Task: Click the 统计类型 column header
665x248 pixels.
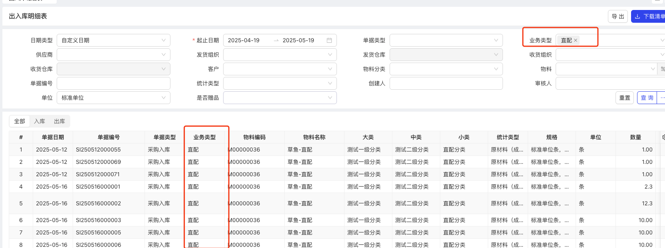Action: pos(508,137)
